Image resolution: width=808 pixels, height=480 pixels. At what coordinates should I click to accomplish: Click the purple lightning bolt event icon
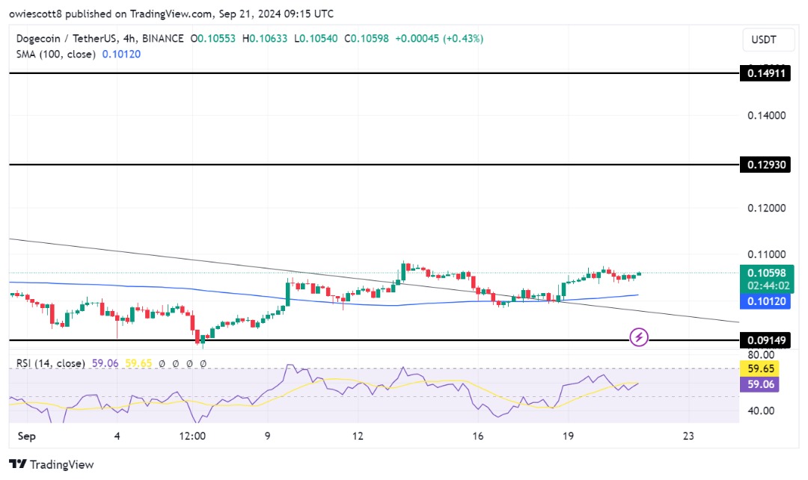pyautogui.click(x=639, y=337)
